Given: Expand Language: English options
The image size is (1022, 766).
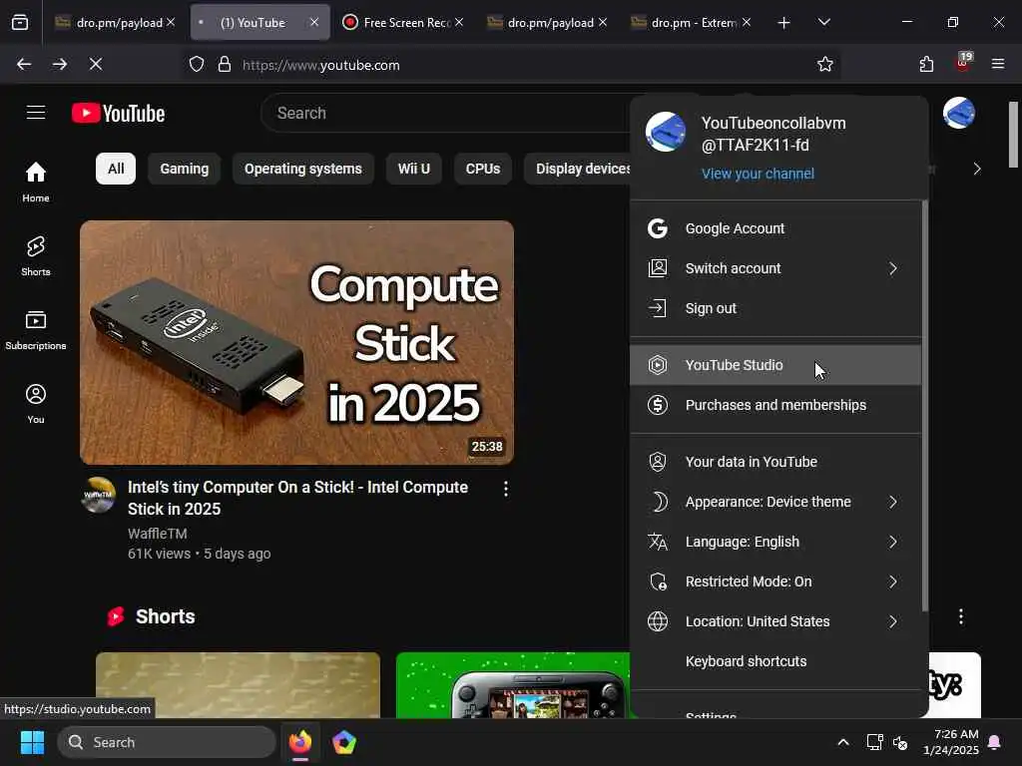Looking at the screenshot, I should 775,542.
